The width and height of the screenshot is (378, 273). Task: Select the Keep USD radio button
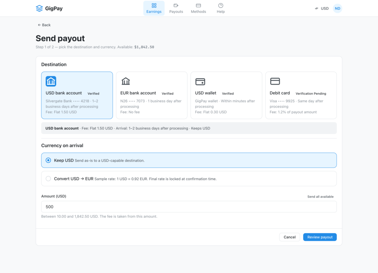48,160
